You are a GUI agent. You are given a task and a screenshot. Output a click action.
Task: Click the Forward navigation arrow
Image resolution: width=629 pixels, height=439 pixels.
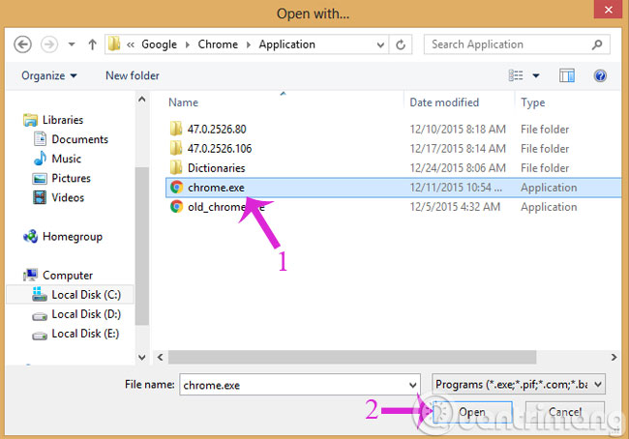tap(49, 44)
